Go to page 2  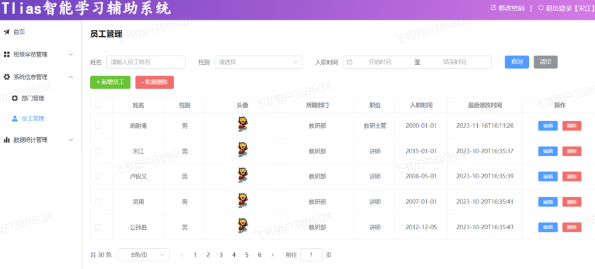click(x=208, y=255)
